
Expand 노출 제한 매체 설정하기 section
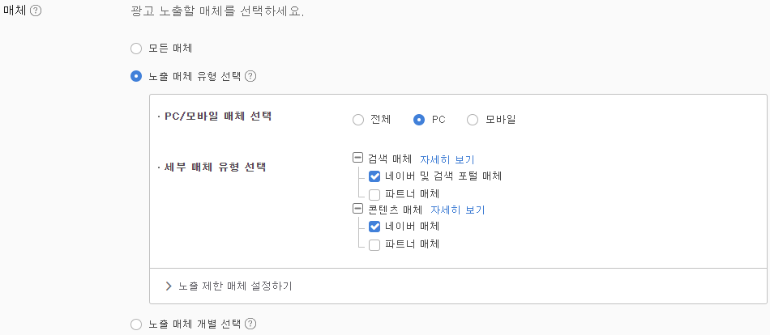point(169,286)
